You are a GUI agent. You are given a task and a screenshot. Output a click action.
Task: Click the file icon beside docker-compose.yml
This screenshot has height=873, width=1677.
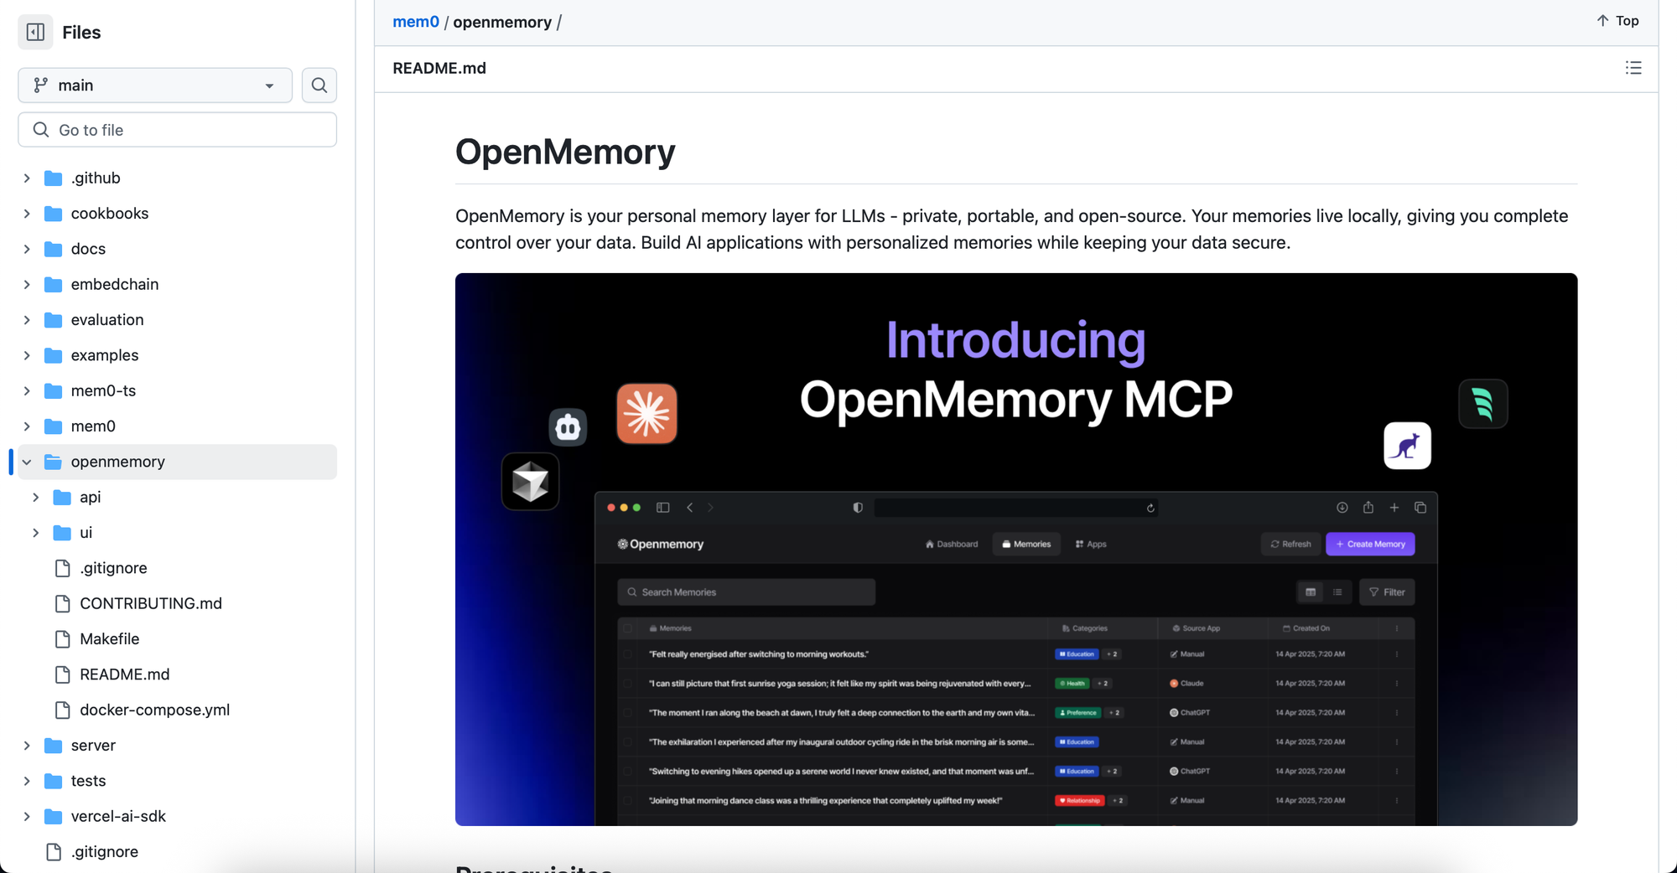click(62, 710)
